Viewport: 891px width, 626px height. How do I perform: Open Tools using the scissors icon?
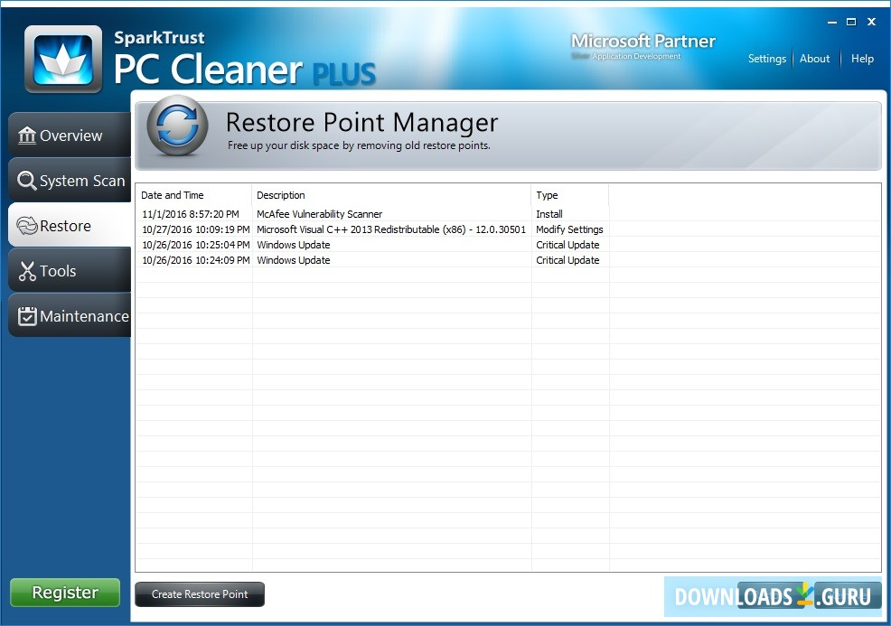pyautogui.click(x=26, y=270)
